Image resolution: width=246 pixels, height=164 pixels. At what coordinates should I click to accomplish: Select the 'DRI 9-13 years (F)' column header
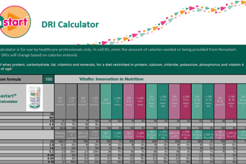tap(174, 101)
